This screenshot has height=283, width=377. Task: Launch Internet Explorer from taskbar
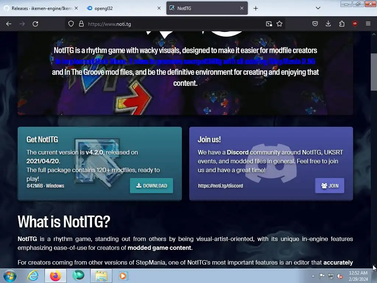point(33,276)
